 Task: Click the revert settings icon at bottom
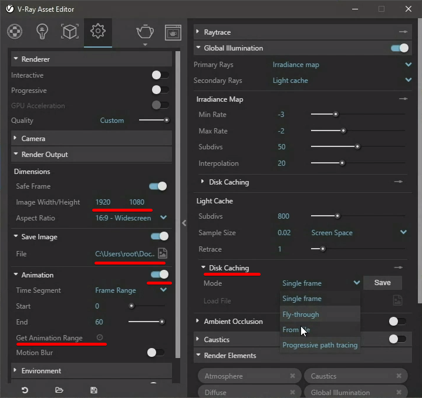coord(25,390)
